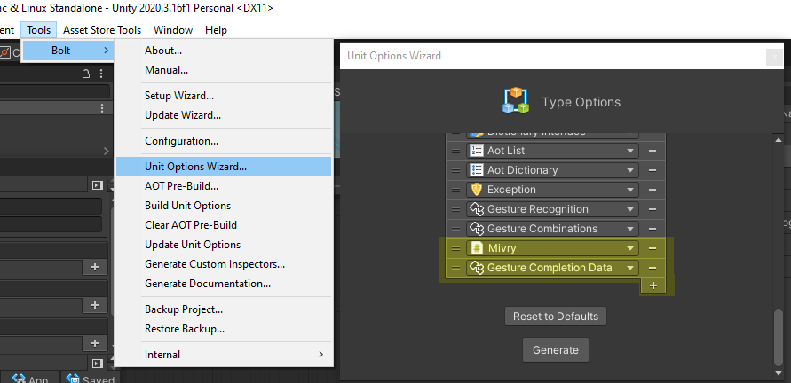Open the Saved tab
The image size is (791, 383).
pos(91,379)
